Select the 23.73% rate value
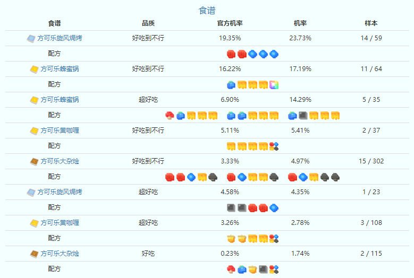Viewport: 414px width, 278px height. [x=300, y=38]
